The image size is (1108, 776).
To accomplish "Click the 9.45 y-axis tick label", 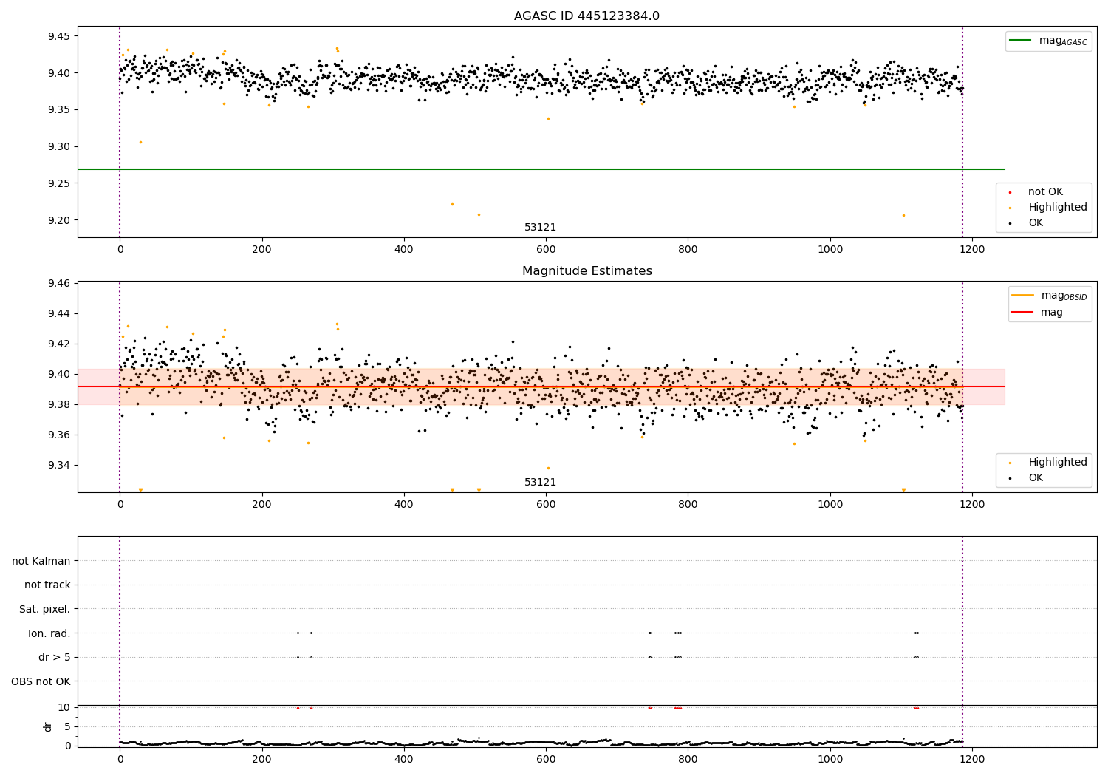I will click(59, 36).
